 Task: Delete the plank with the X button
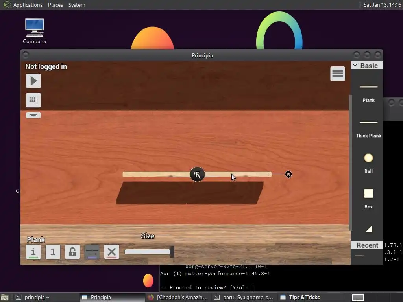click(x=111, y=252)
